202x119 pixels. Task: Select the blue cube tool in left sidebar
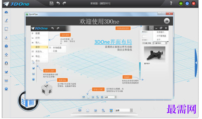[6, 46]
